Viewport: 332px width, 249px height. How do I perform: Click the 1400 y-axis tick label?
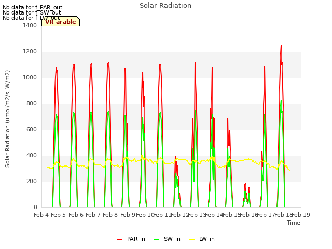coord(30,26)
